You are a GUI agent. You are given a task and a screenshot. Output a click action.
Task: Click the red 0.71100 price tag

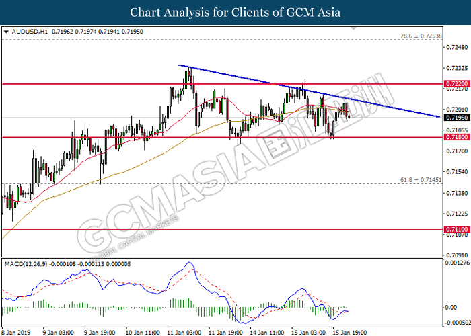tap(454, 230)
